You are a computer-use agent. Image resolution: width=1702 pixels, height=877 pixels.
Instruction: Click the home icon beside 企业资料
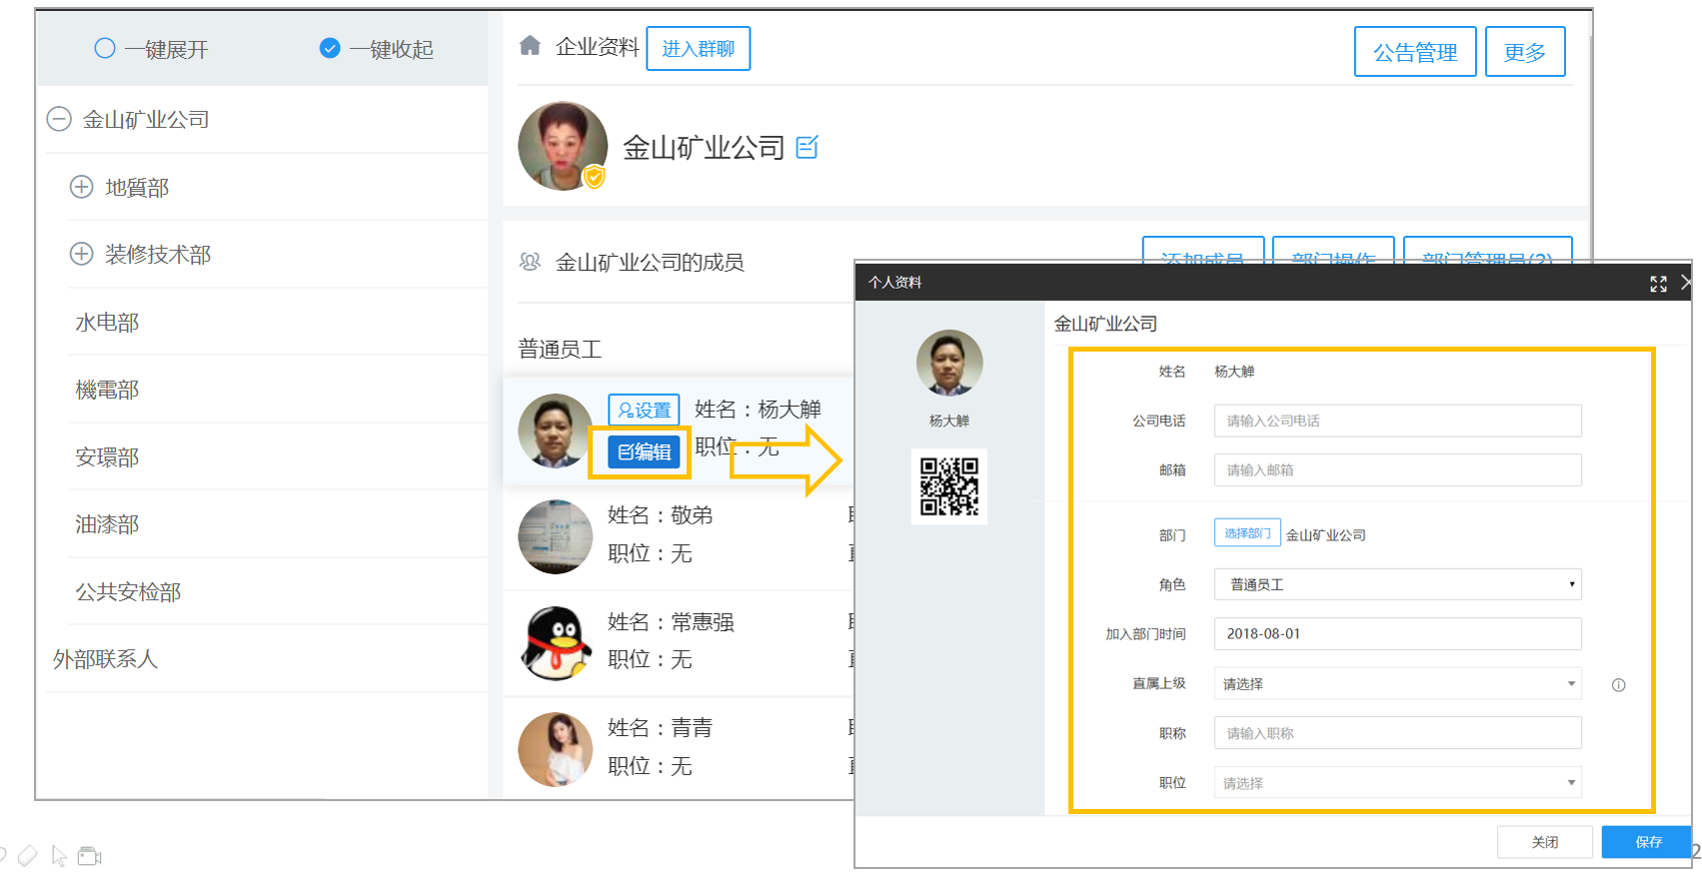click(x=531, y=45)
